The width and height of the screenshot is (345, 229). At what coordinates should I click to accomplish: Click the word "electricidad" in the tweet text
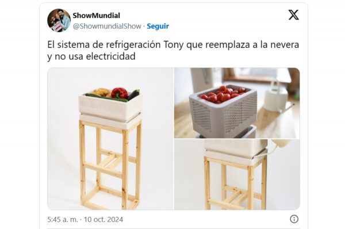point(110,56)
